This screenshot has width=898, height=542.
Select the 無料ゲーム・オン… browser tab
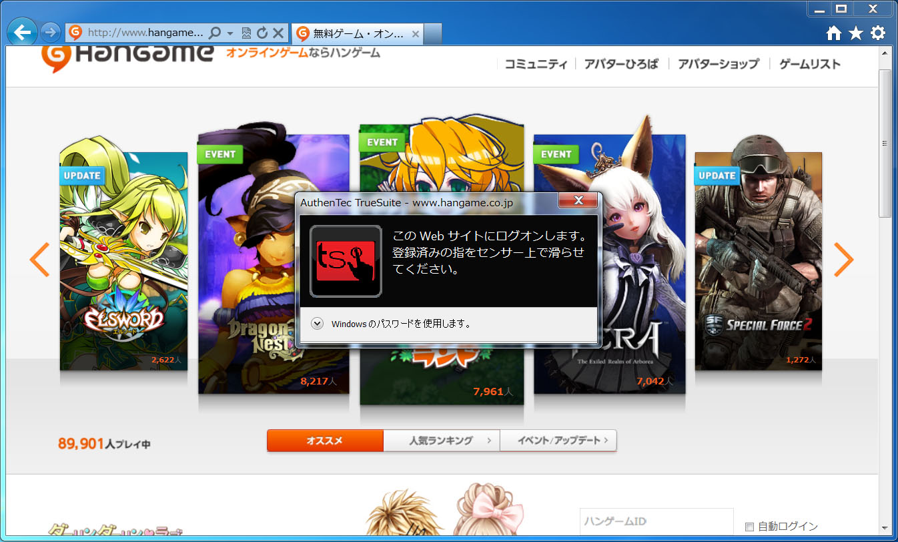click(358, 33)
